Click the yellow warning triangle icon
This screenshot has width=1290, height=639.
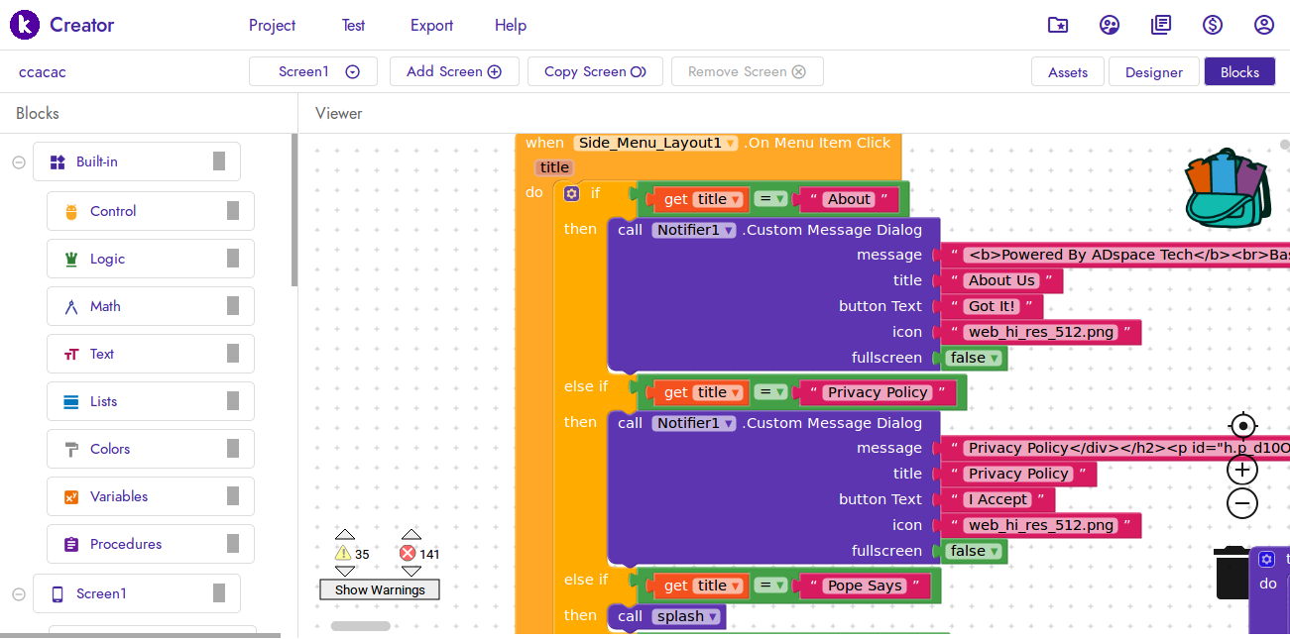[343, 553]
